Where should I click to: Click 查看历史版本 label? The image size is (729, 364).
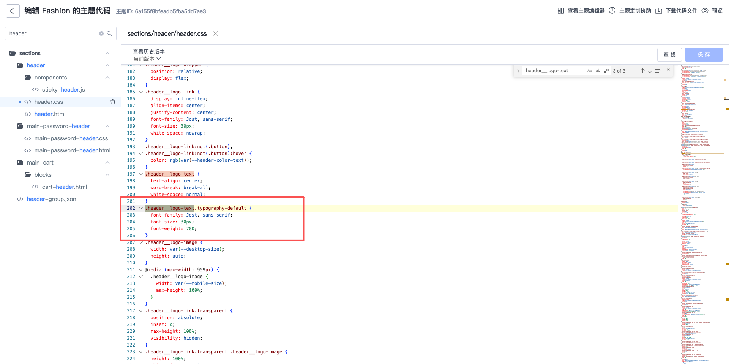(x=149, y=52)
